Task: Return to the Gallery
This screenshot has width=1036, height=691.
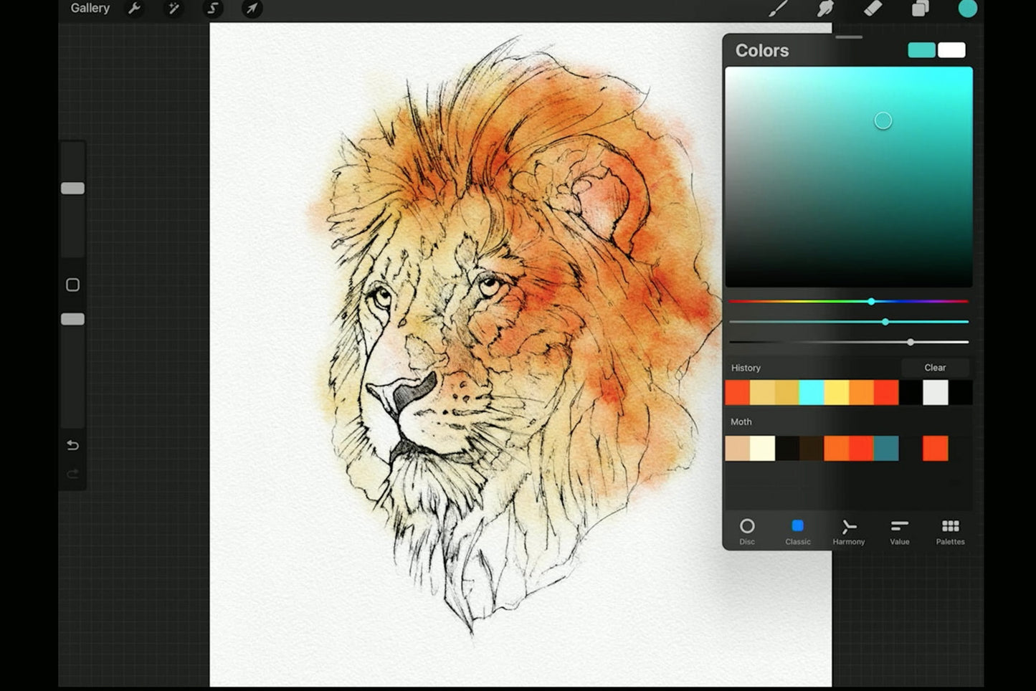Action: (90, 9)
